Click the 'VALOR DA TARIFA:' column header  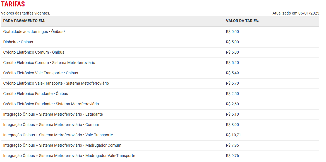coord(243,21)
